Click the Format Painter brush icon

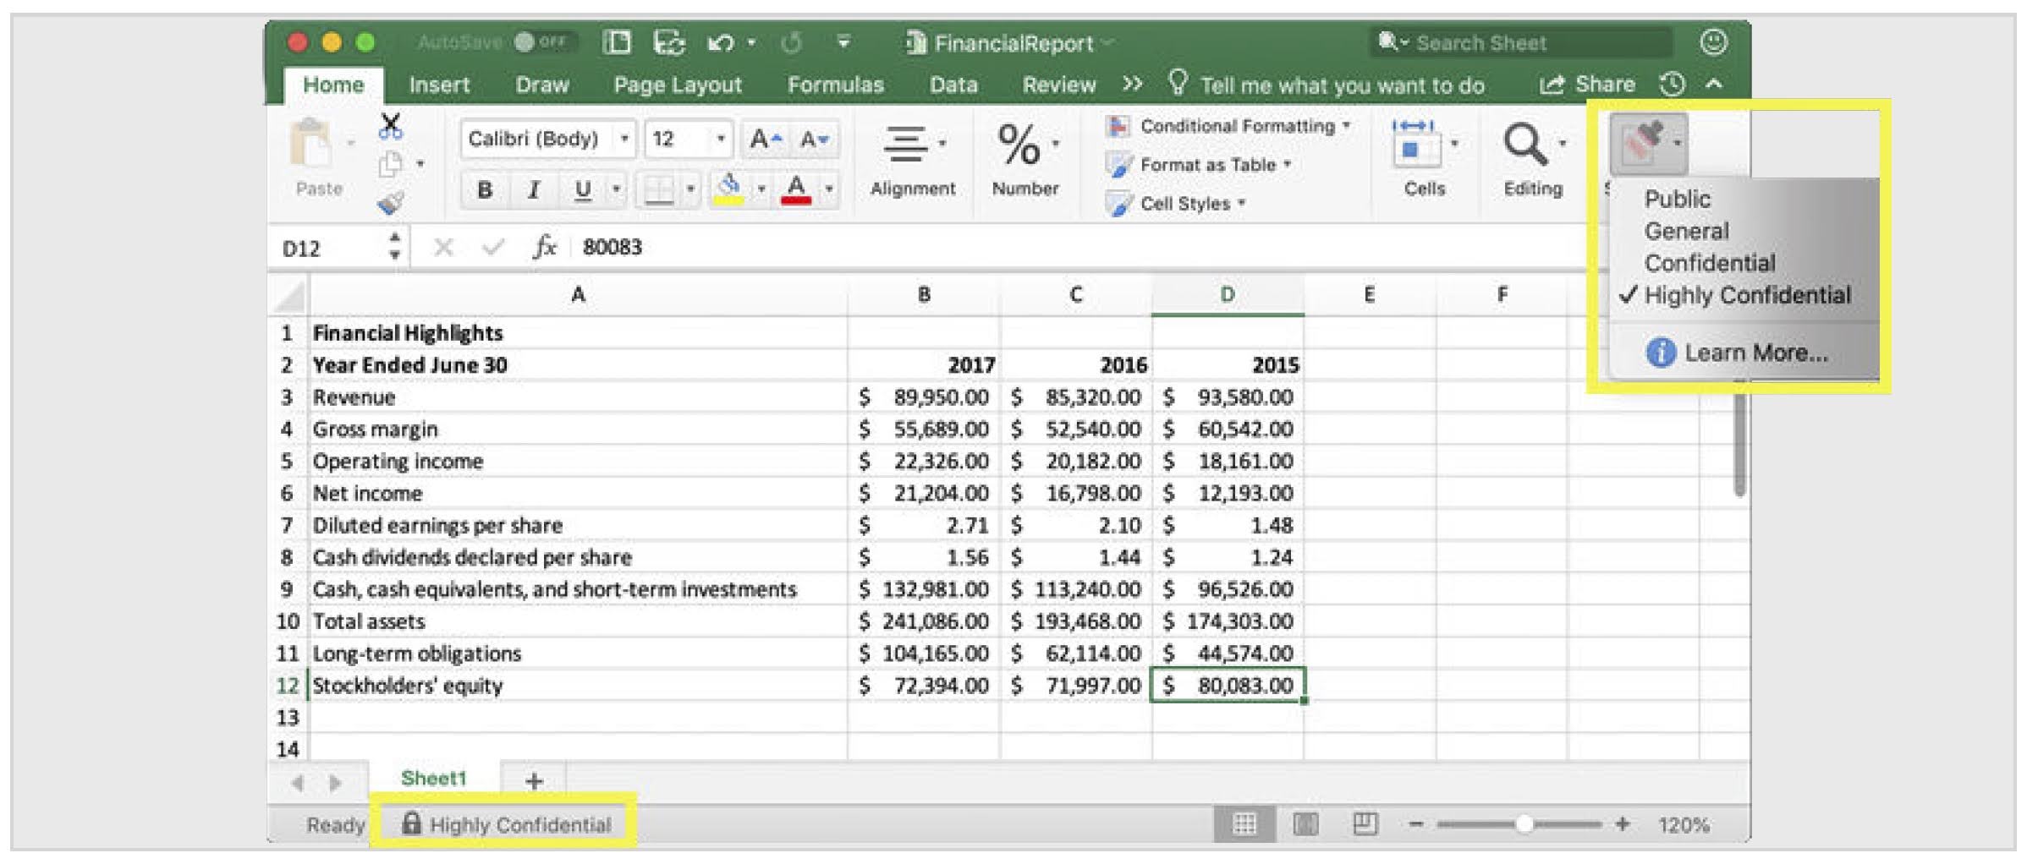point(390,203)
